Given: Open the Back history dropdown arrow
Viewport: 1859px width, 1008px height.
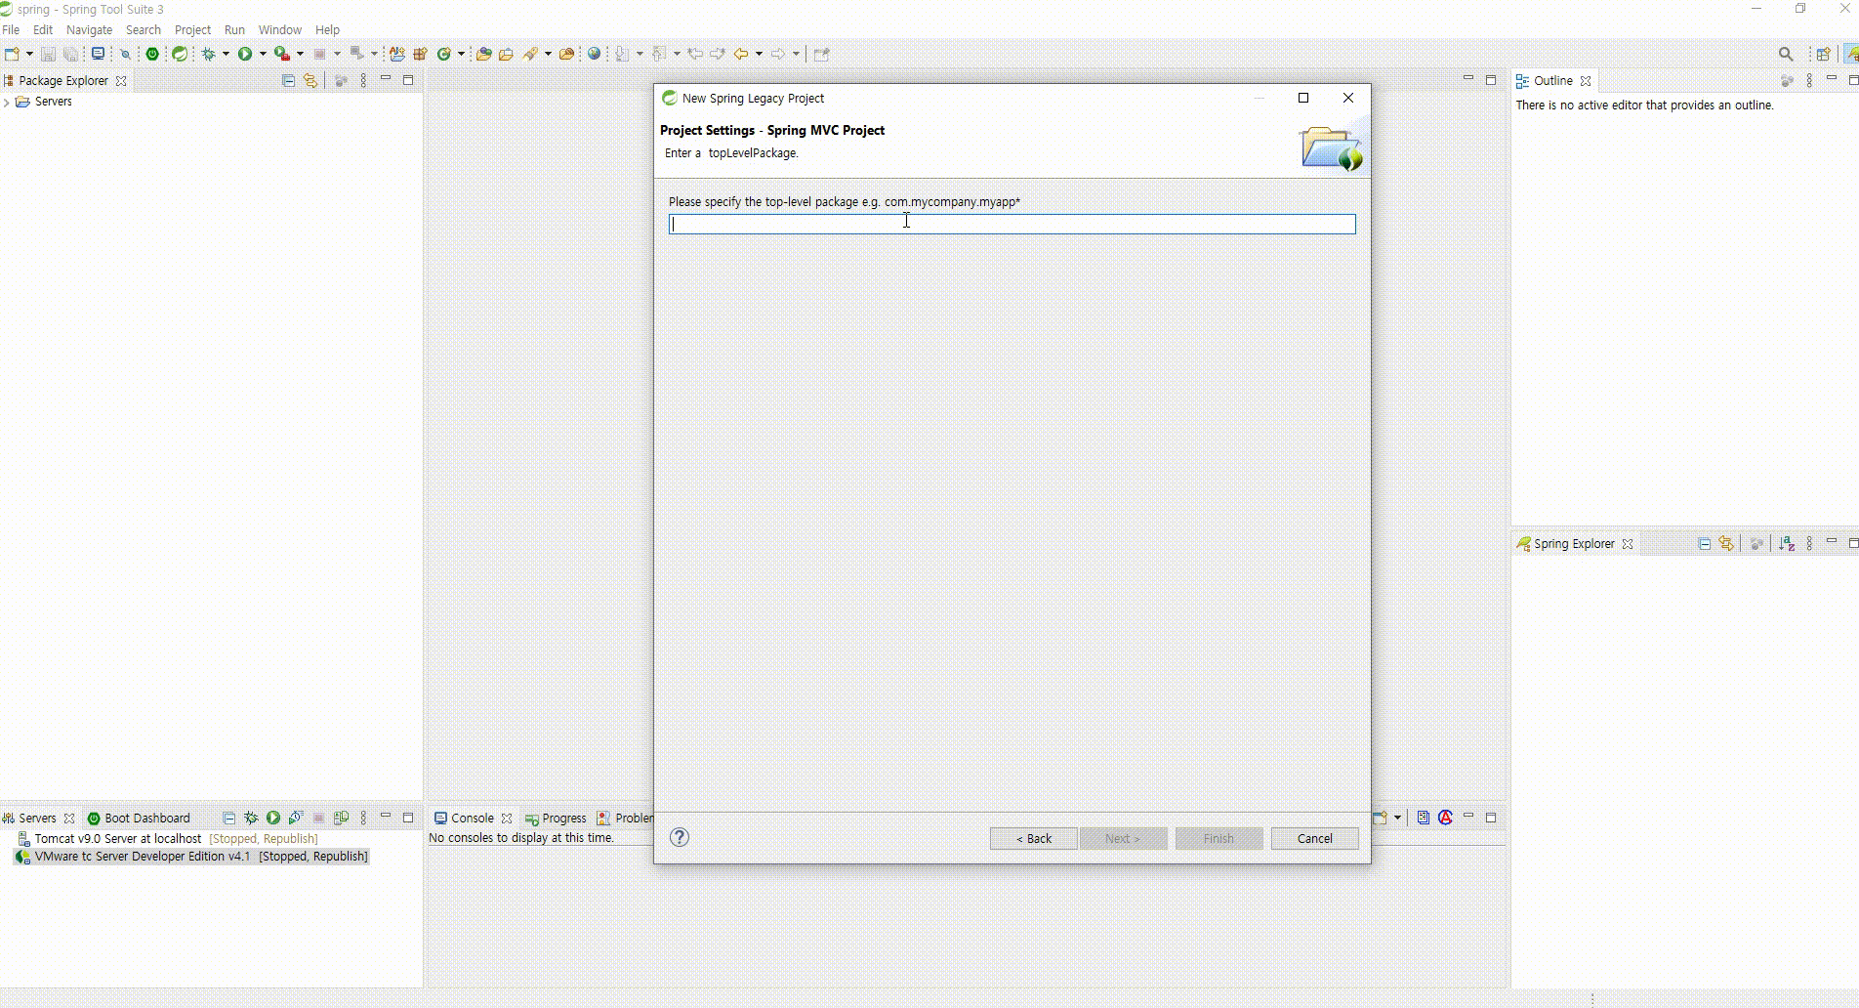Looking at the screenshot, I should pyautogui.click(x=759, y=54).
